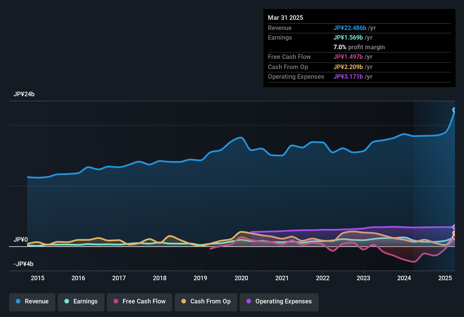Click the Operating Expenses label in tooltip
464x317 pixels.
point(296,76)
